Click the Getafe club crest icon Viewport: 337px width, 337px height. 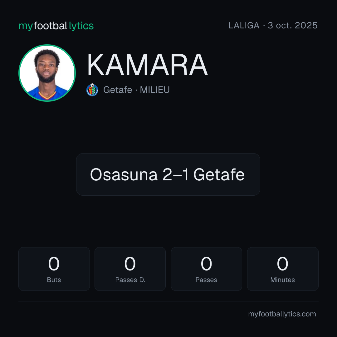(92, 90)
